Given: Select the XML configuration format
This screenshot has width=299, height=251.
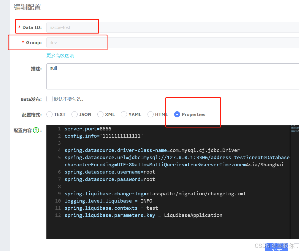Looking at the screenshot, I should tap(100, 114).
